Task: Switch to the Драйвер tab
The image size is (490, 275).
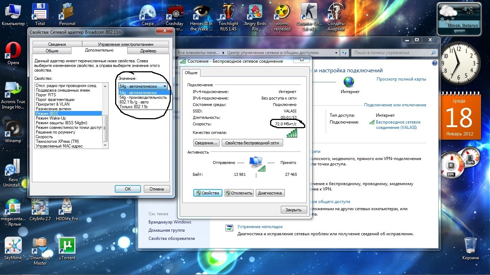Action: coord(148,51)
